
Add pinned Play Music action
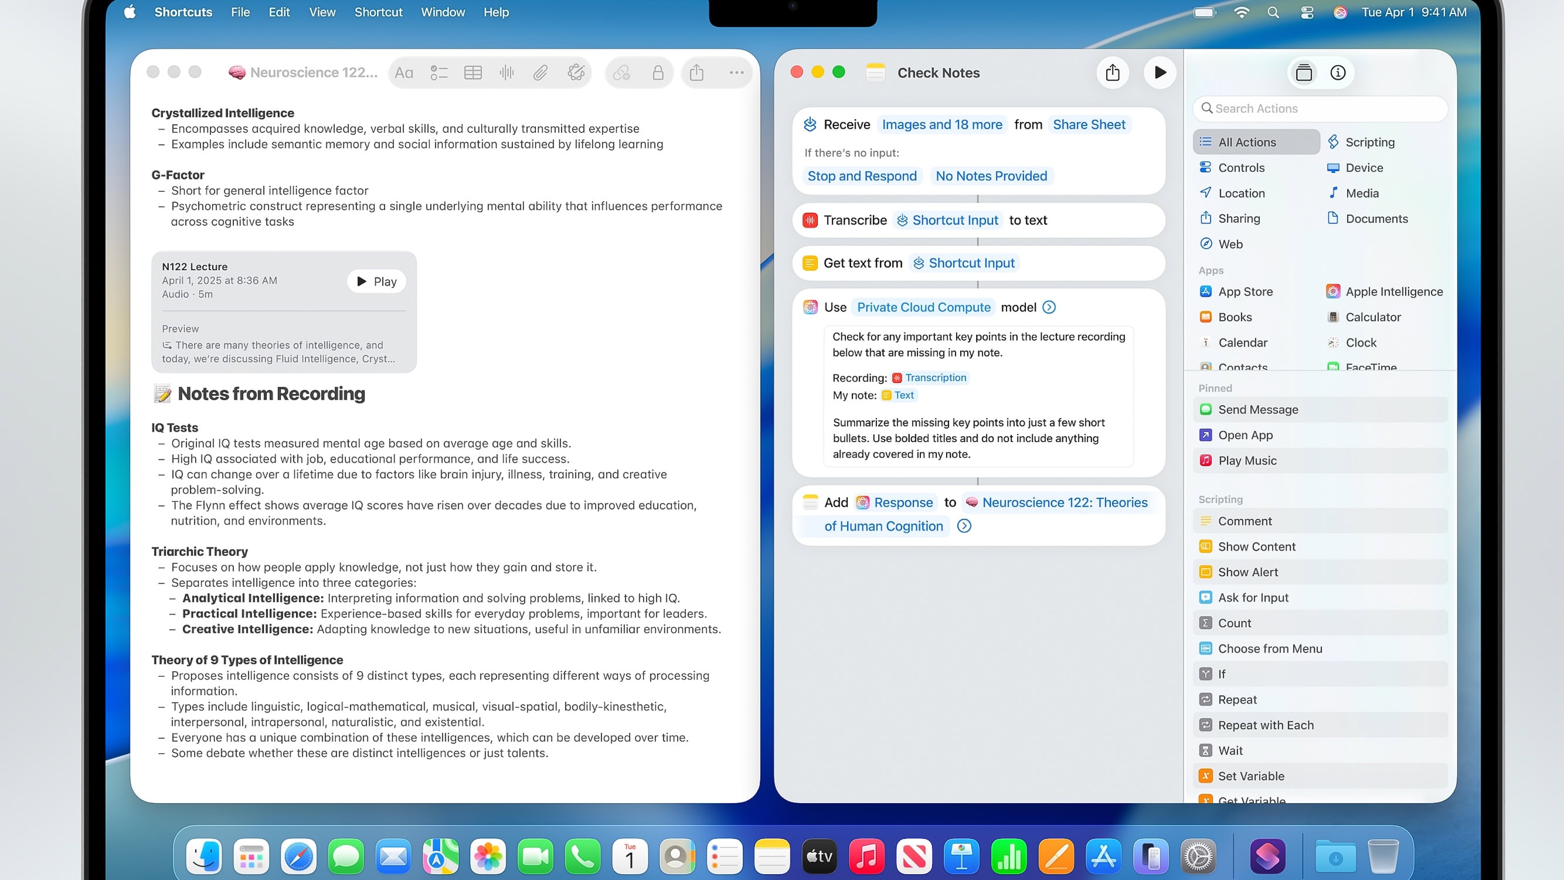click(x=1320, y=461)
